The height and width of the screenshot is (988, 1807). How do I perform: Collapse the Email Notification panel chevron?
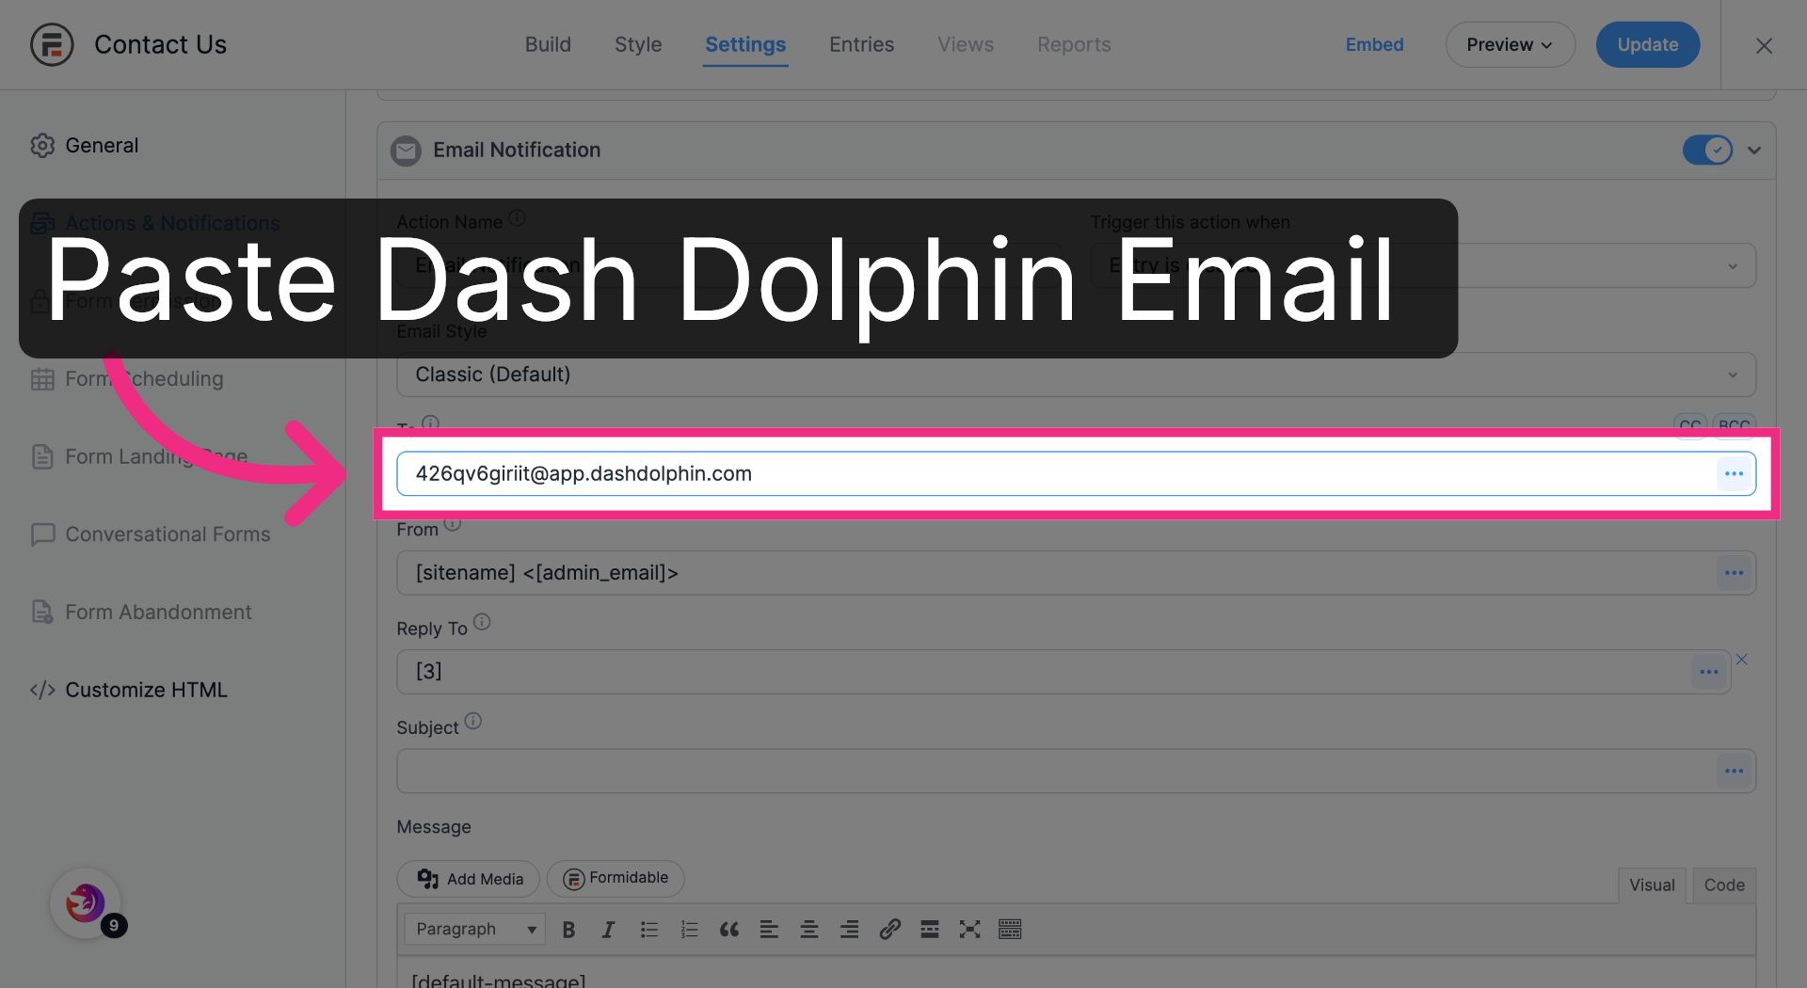click(1754, 150)
